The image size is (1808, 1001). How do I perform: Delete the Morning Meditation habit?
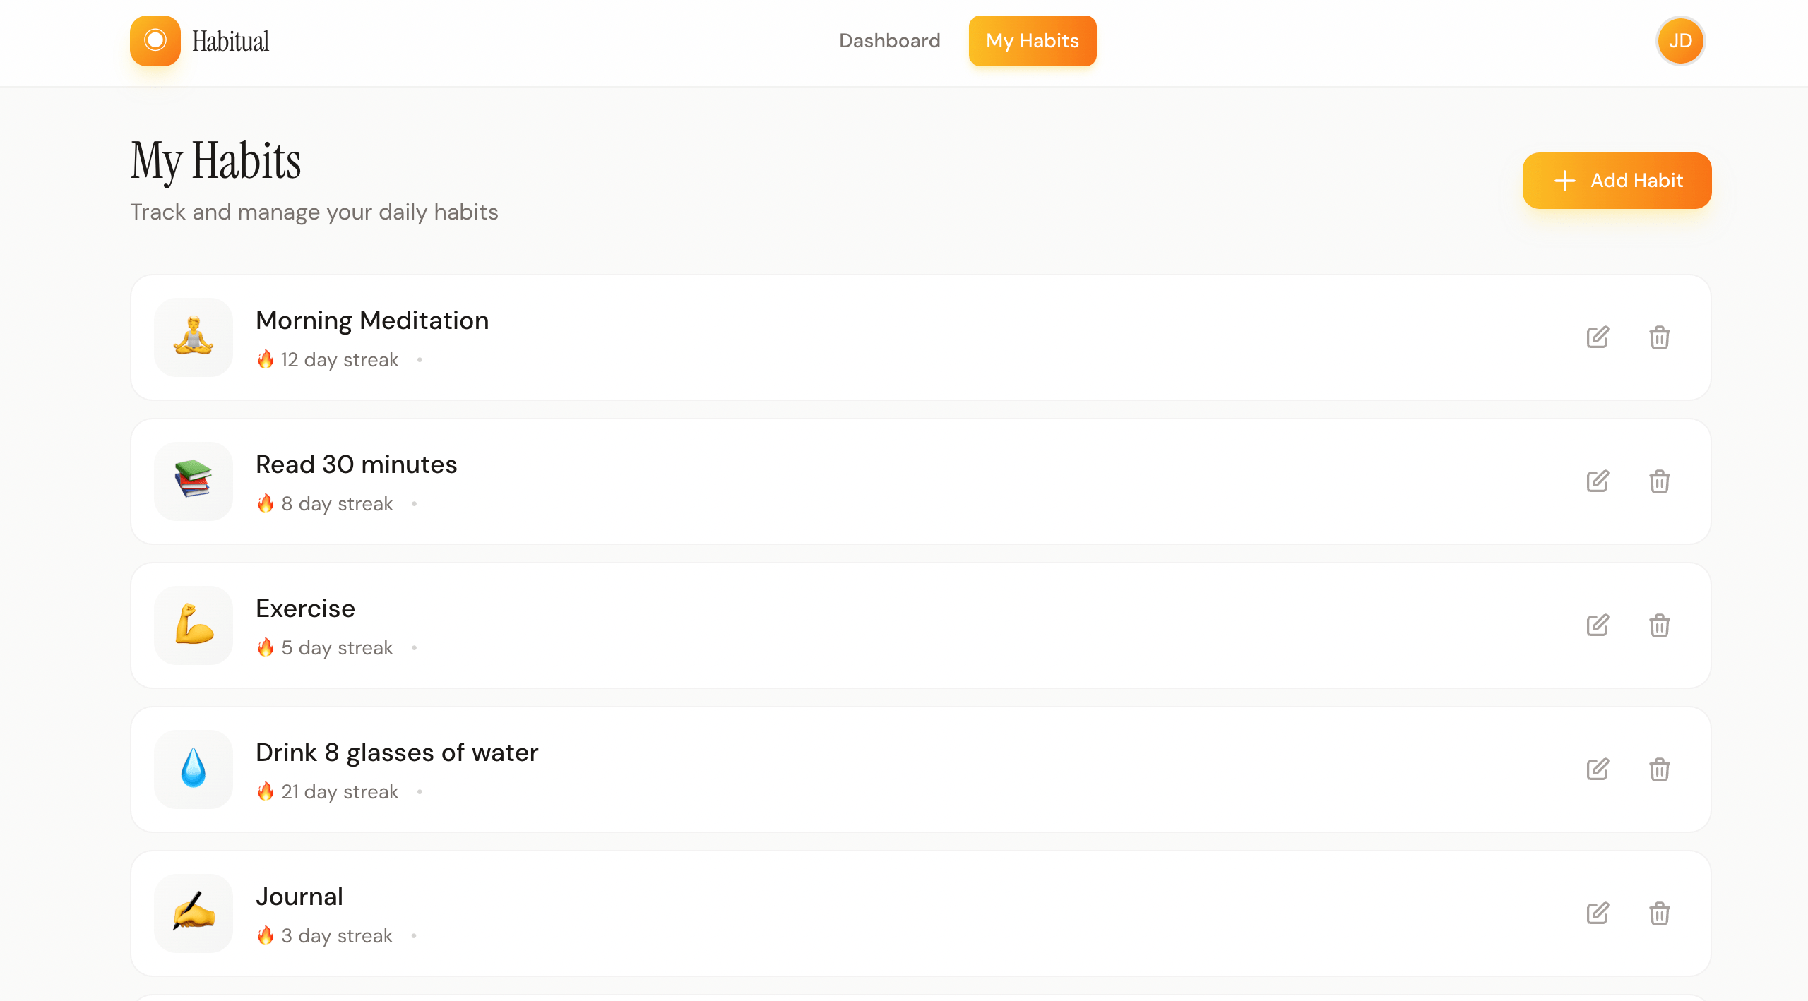pos(1660,337)
